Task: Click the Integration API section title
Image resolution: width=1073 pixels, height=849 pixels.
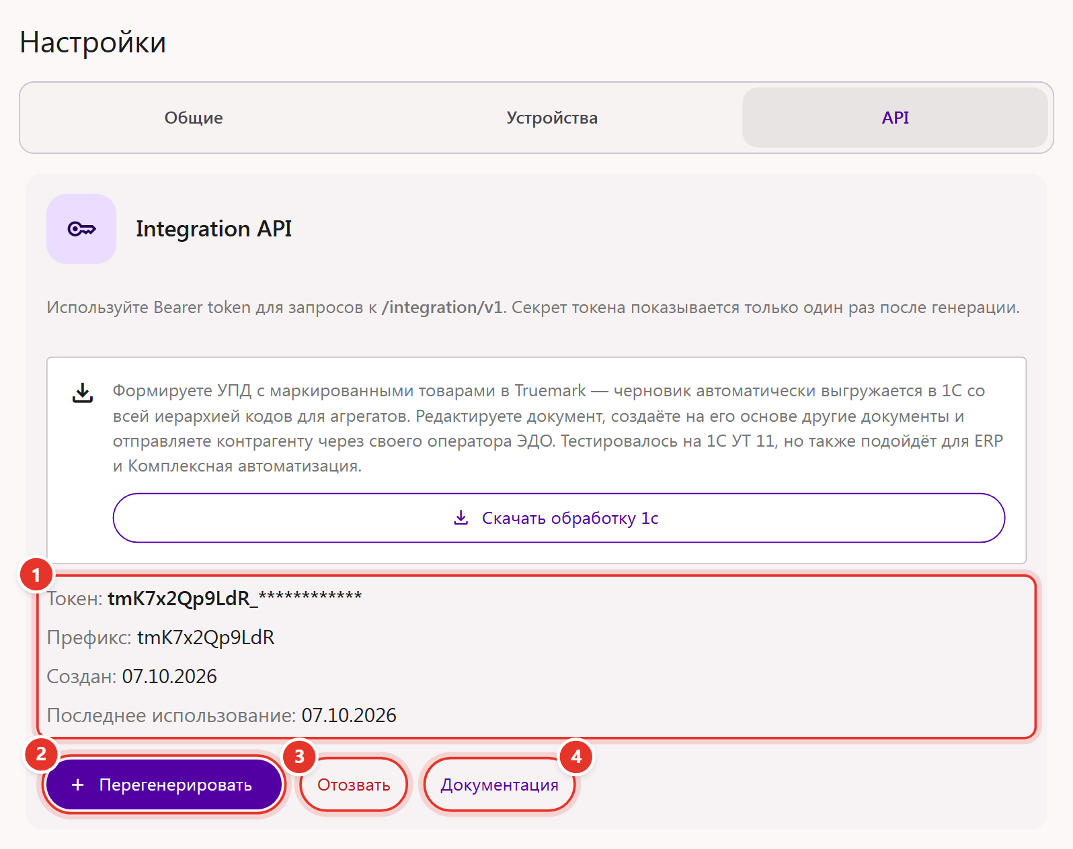Action: [214, 229]
